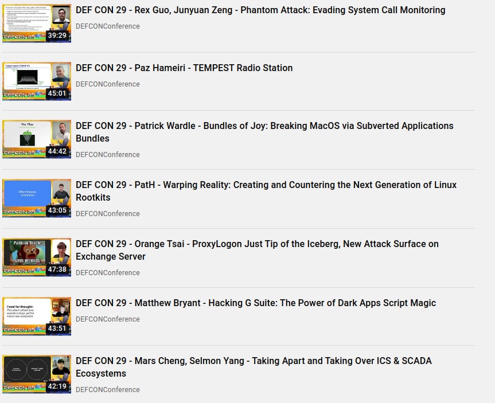Click the 47:38 duration badge
495x403 pixels.
[x=57, y=269]
